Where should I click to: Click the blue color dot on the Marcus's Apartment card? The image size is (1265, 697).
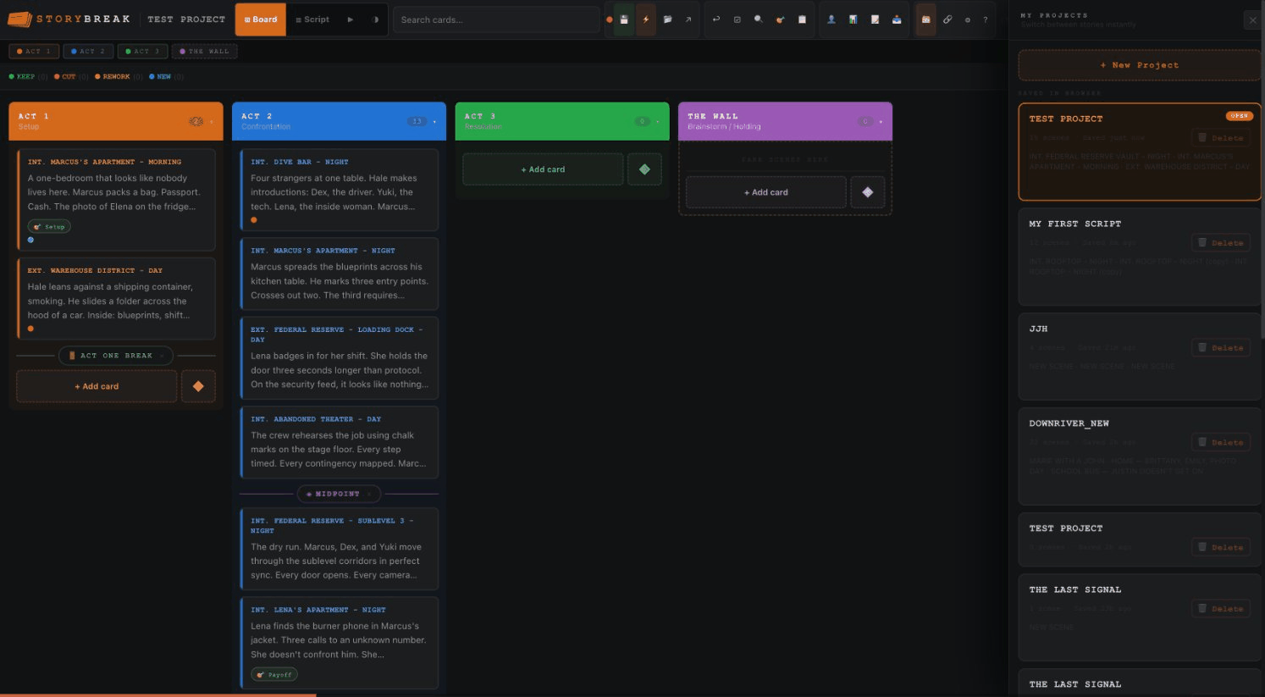pyautogui.click(x=31, y=240)
